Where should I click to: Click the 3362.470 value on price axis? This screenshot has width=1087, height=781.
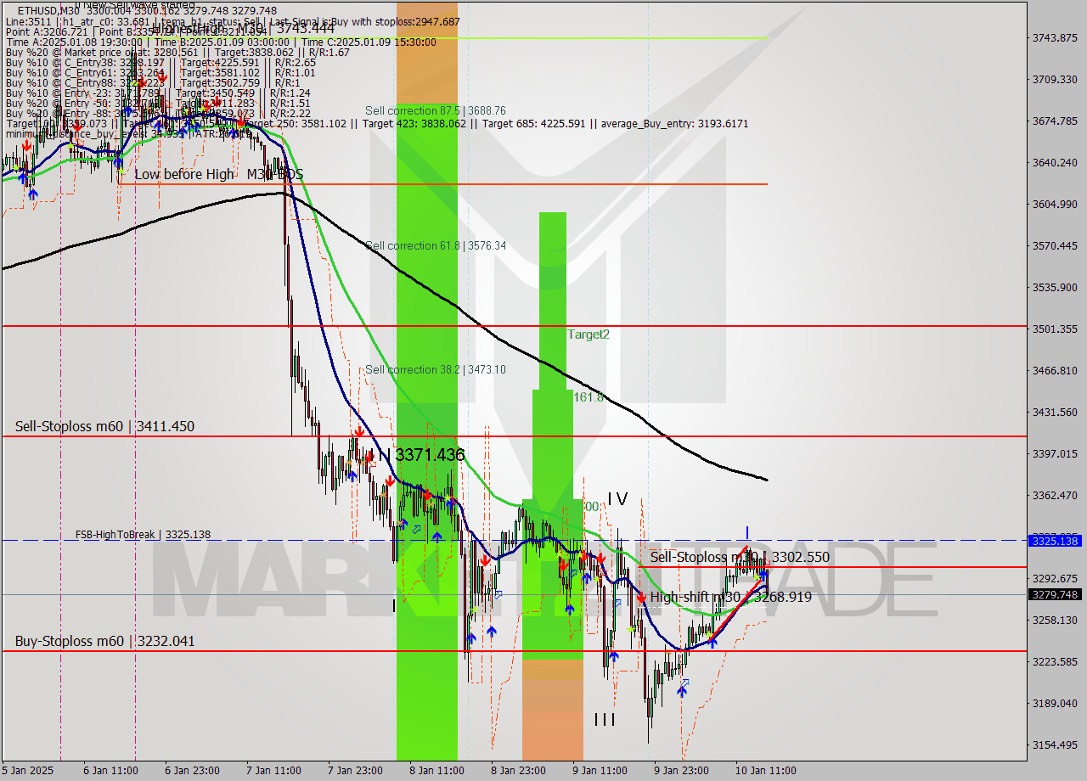1055,495
